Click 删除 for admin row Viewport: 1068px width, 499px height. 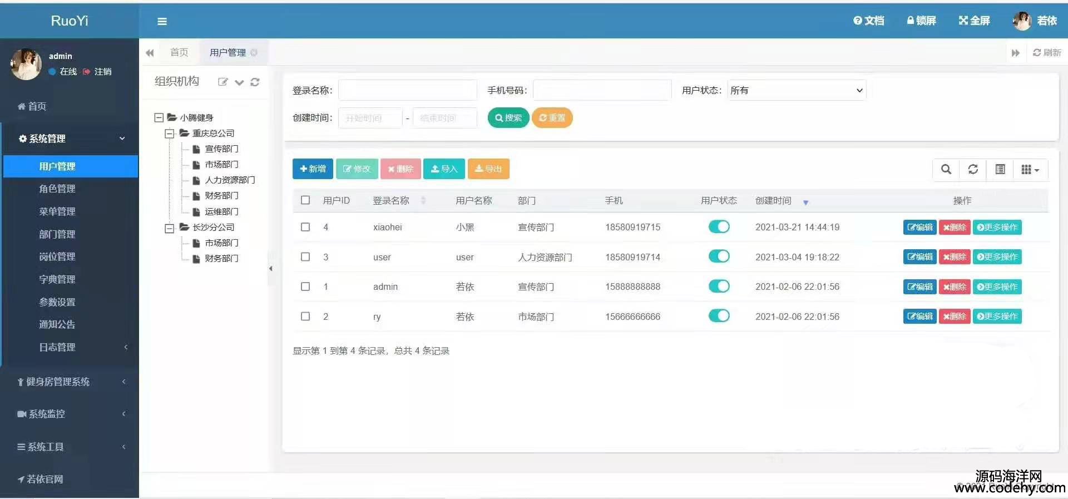click(955, 286)
